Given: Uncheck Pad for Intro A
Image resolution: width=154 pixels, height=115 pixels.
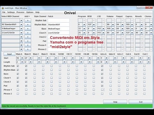Looking at the screenshot, I should tap(102, 86).
